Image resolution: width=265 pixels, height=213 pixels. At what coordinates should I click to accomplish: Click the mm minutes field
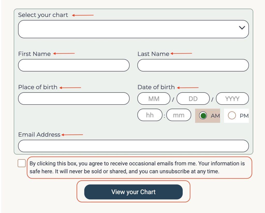click(179, 115)
